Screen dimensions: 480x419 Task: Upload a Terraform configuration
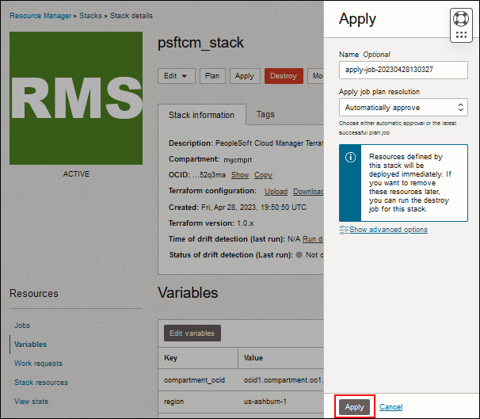(x=276, y=192)
